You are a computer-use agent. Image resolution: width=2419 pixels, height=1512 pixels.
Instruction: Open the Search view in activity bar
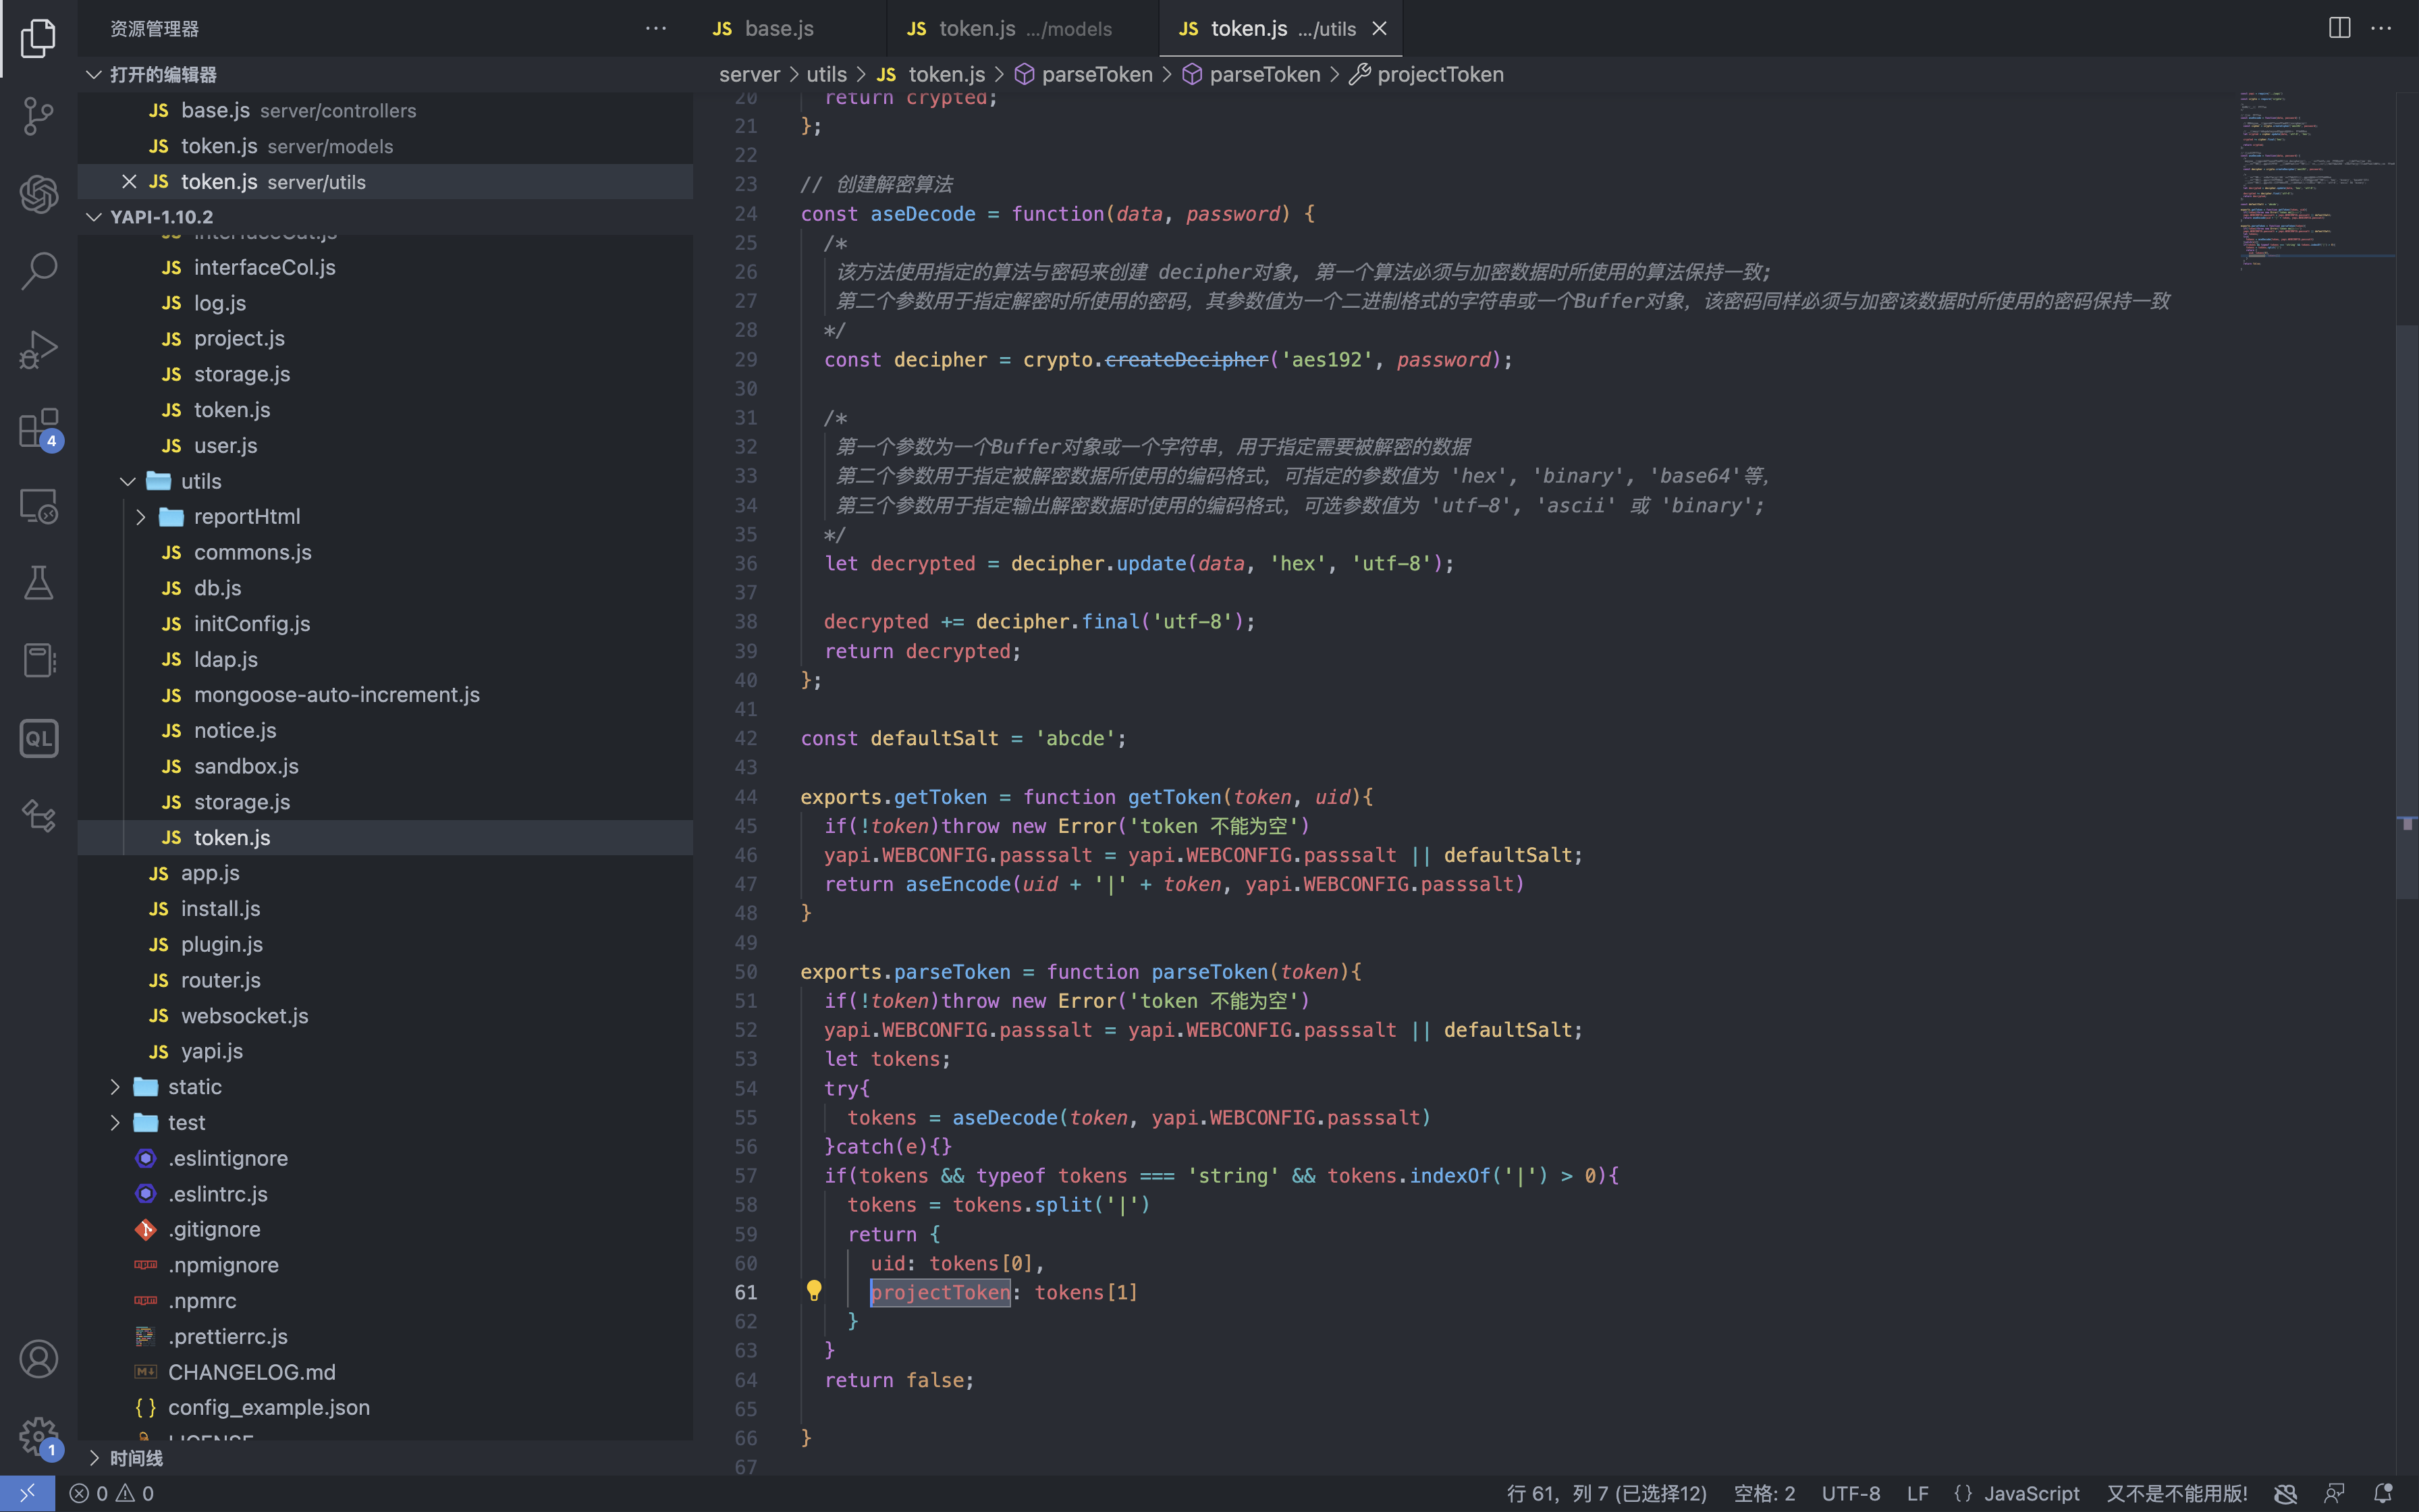(x=38, y=270)
